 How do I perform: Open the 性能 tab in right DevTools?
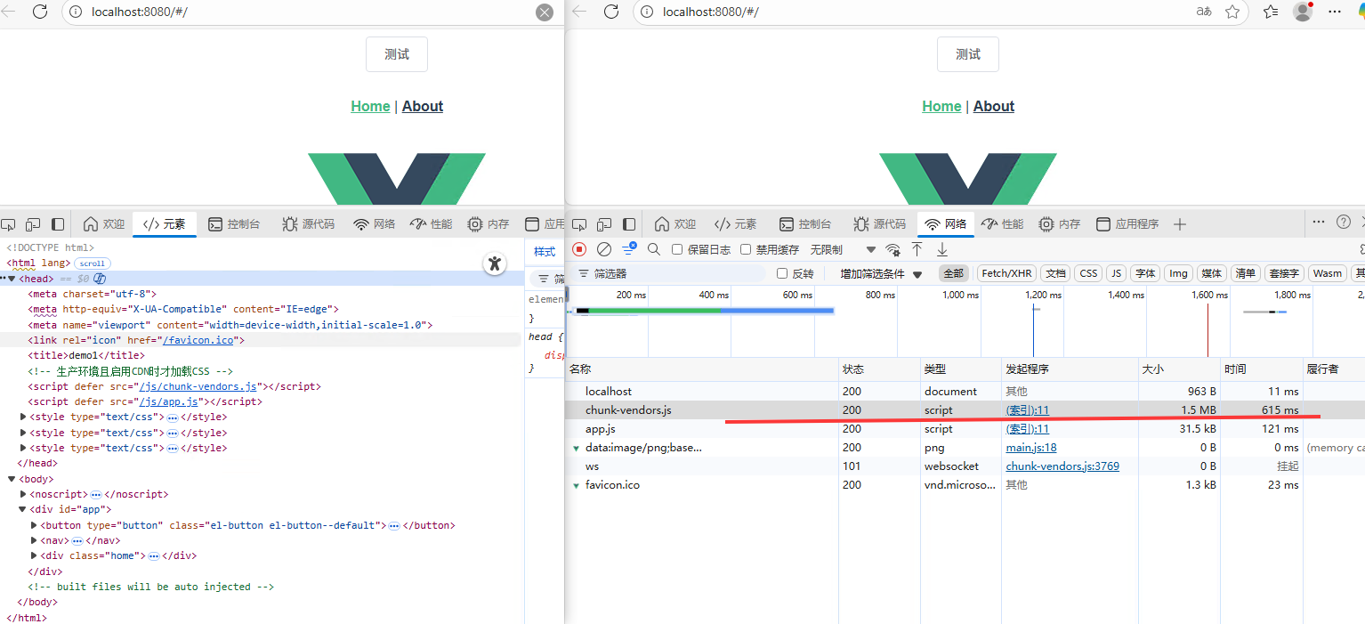(1002, 224)
